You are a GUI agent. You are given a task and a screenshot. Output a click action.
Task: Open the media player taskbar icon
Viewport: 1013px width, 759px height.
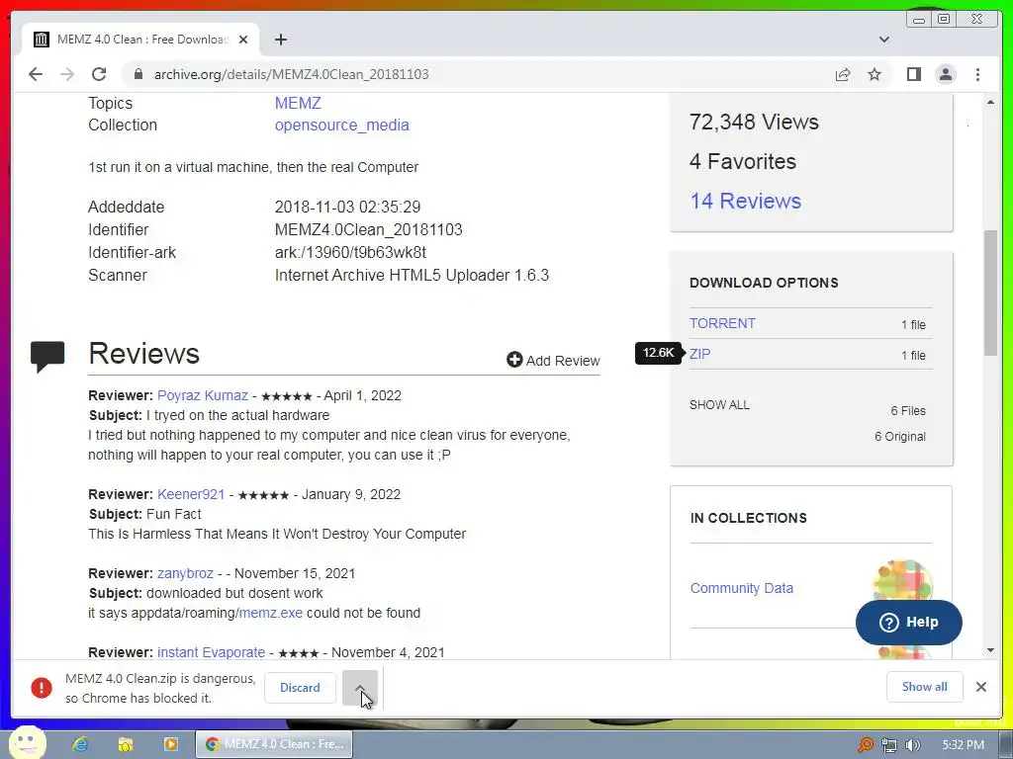pos(170,744)
